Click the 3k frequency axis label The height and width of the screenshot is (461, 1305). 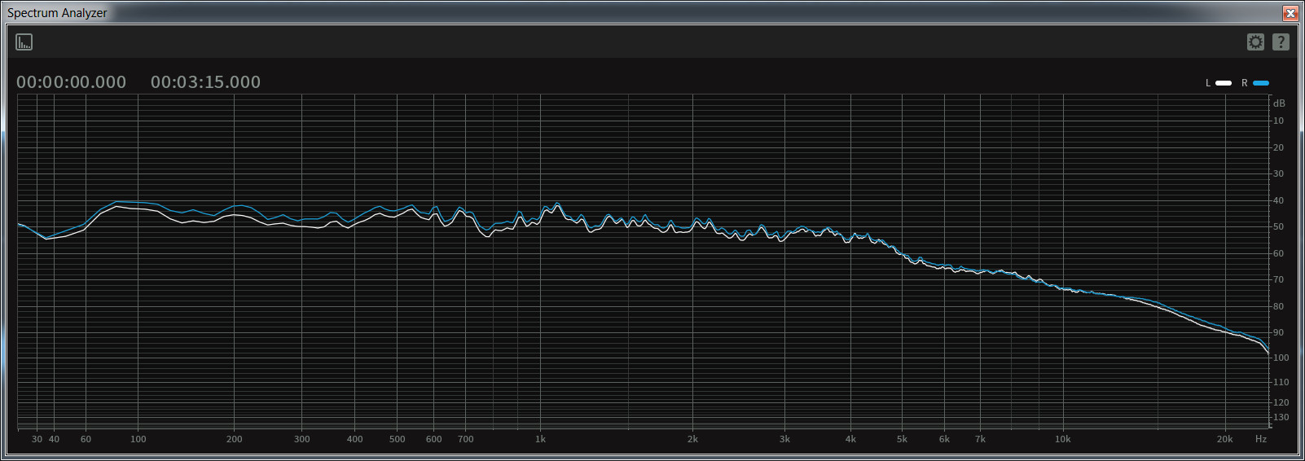pyautogui.click(x=784, y=439)
